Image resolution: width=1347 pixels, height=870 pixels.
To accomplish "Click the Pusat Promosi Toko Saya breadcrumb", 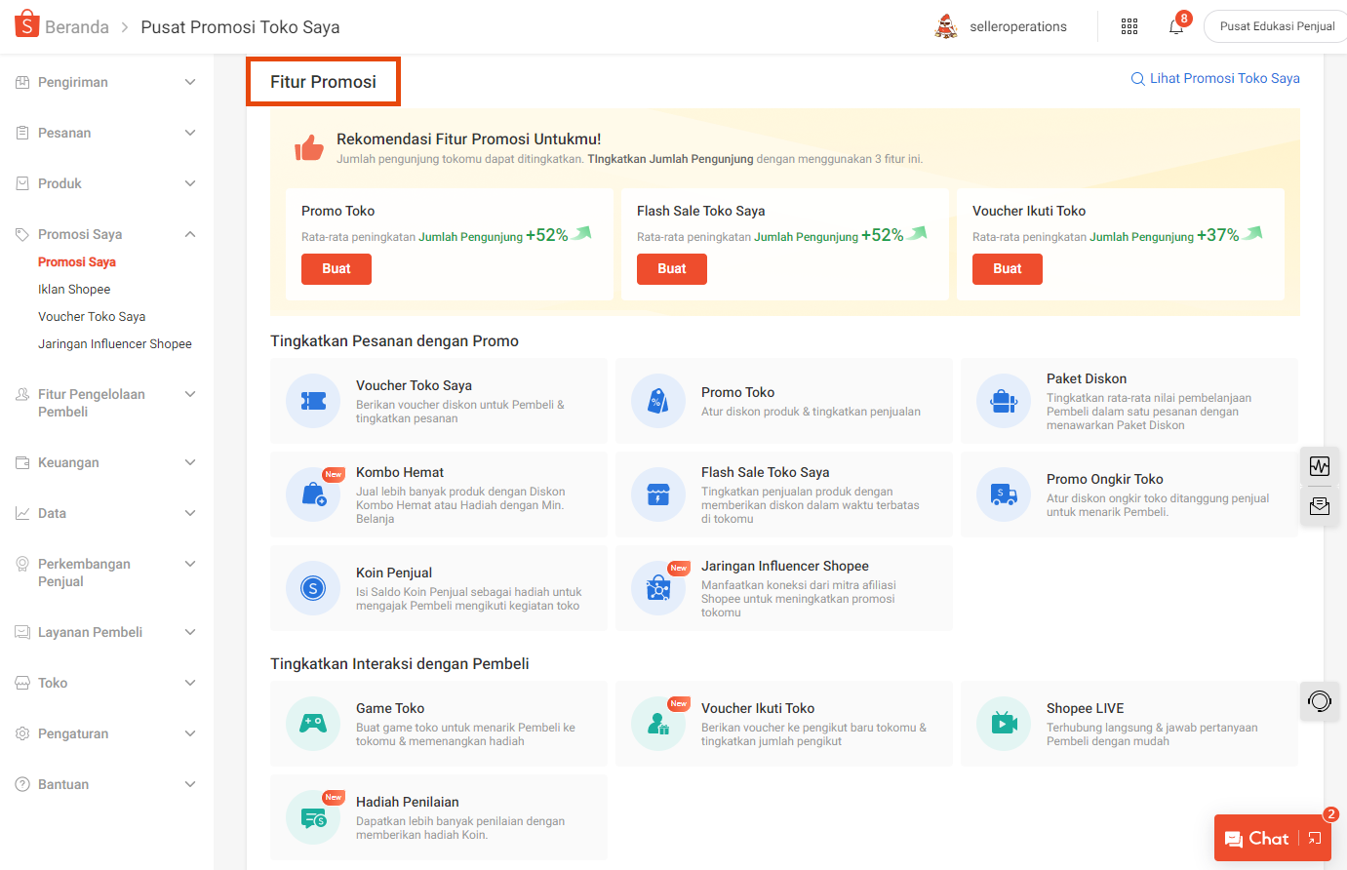I will point(241,27).
